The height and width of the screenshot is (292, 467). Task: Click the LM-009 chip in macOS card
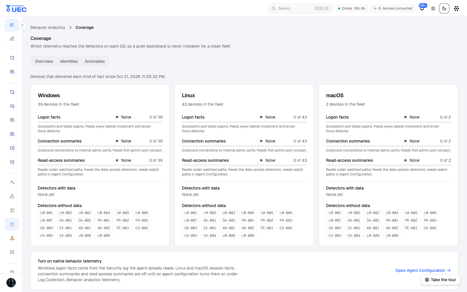coord(392,236)
